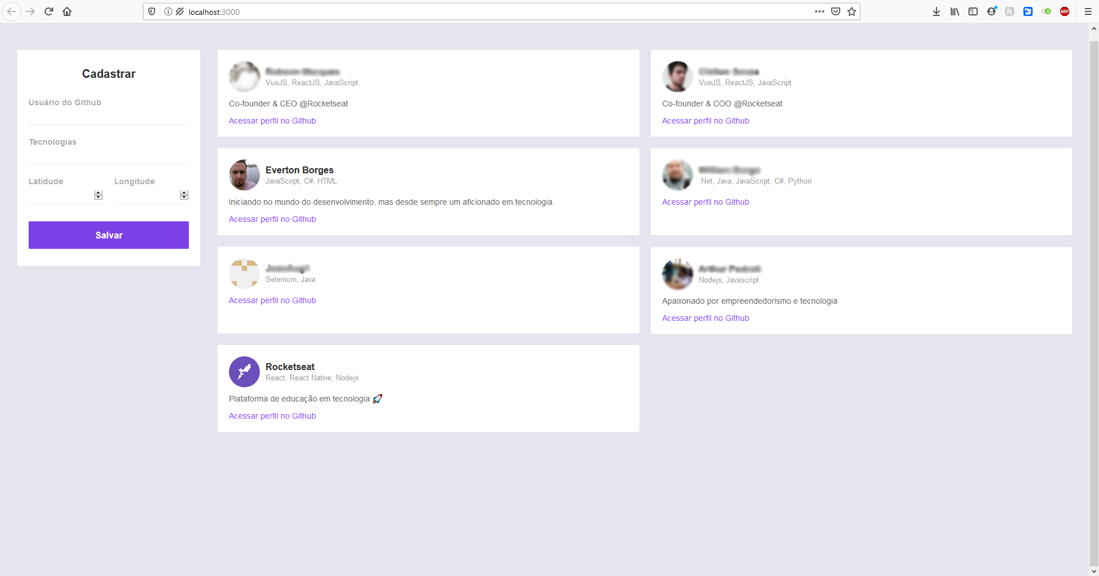
Task: Show site information for localhost
Action: click(x=168, y=11)
